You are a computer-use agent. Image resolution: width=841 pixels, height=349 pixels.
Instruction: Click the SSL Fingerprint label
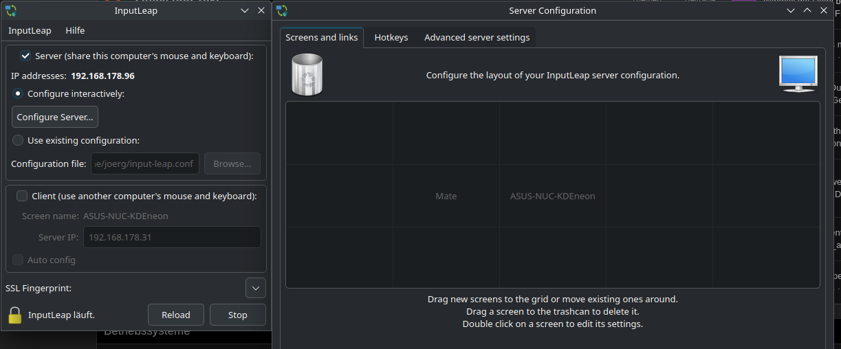tap(39, 288)
